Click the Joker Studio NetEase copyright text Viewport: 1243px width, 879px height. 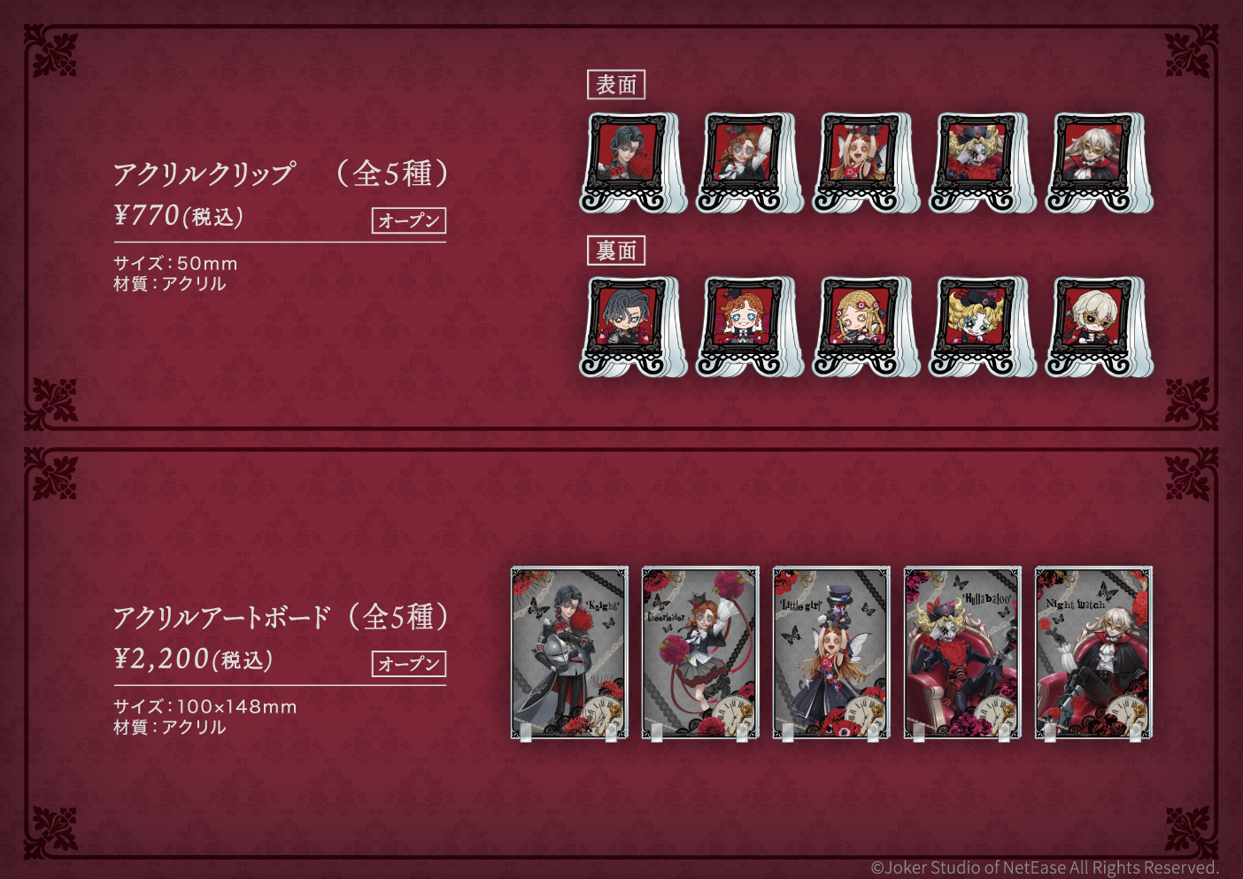[1045, 867]
